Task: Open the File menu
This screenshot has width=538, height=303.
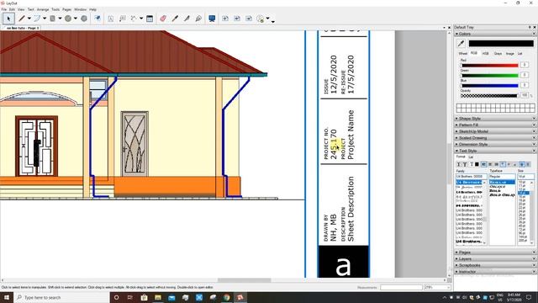Action: (x=3, y=9)
